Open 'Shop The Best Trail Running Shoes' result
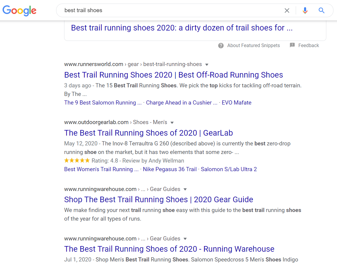Viewport: 337px width, 265px height. tap(159, 200)
